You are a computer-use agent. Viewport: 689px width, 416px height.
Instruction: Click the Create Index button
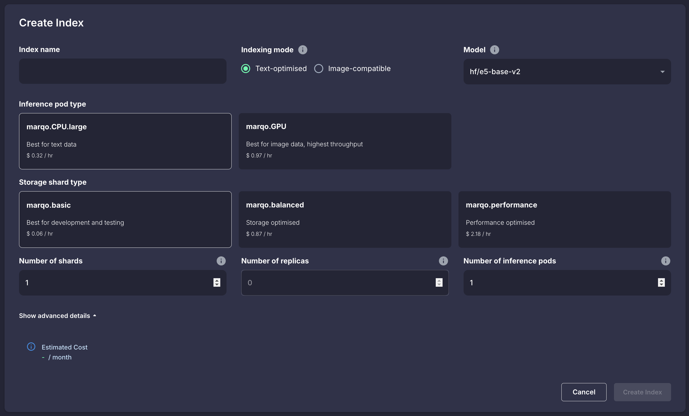point(642,392)
